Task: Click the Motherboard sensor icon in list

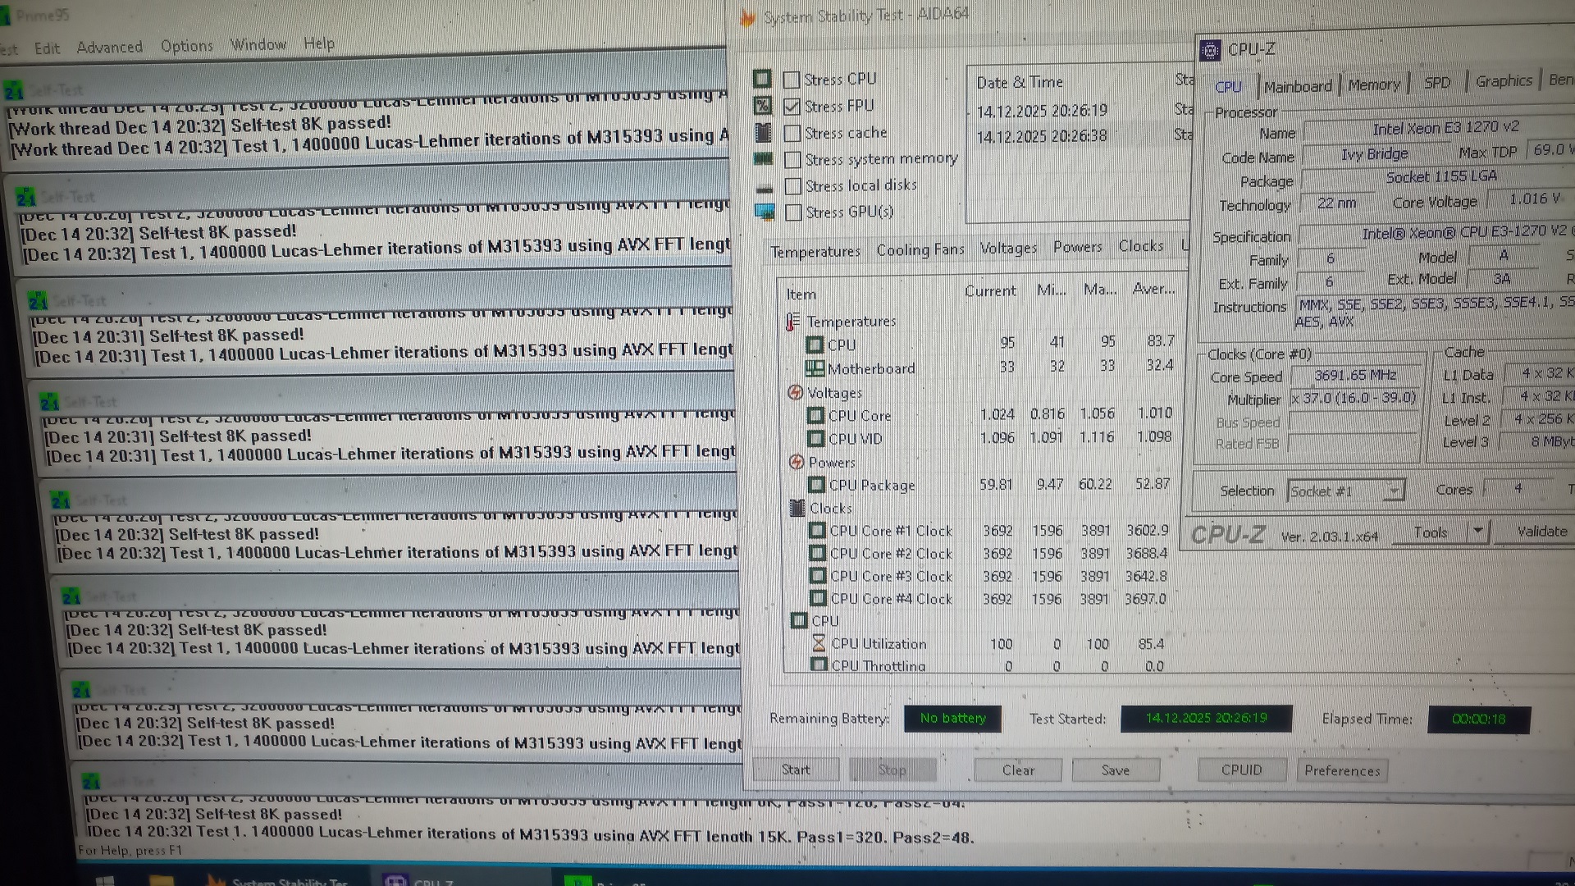Action: 815,368
